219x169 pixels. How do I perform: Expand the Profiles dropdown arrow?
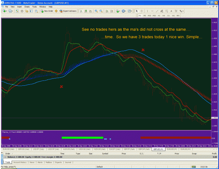pos(12,11)
